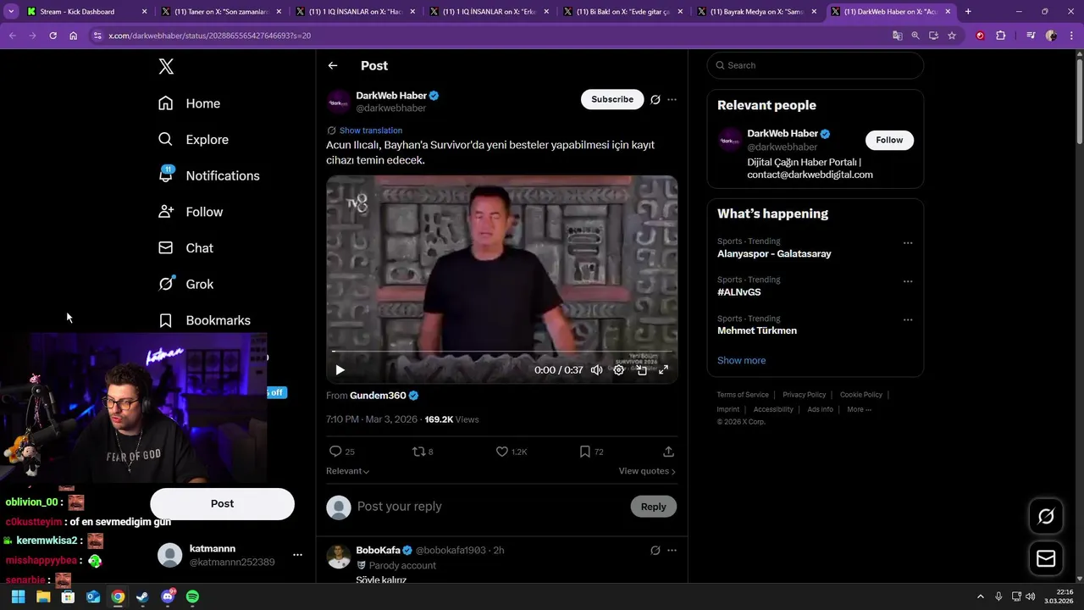Open Alanyaspor - Galatasaray trend
The height and width of the screenshot is (610, 1084).
coord(774,254)
